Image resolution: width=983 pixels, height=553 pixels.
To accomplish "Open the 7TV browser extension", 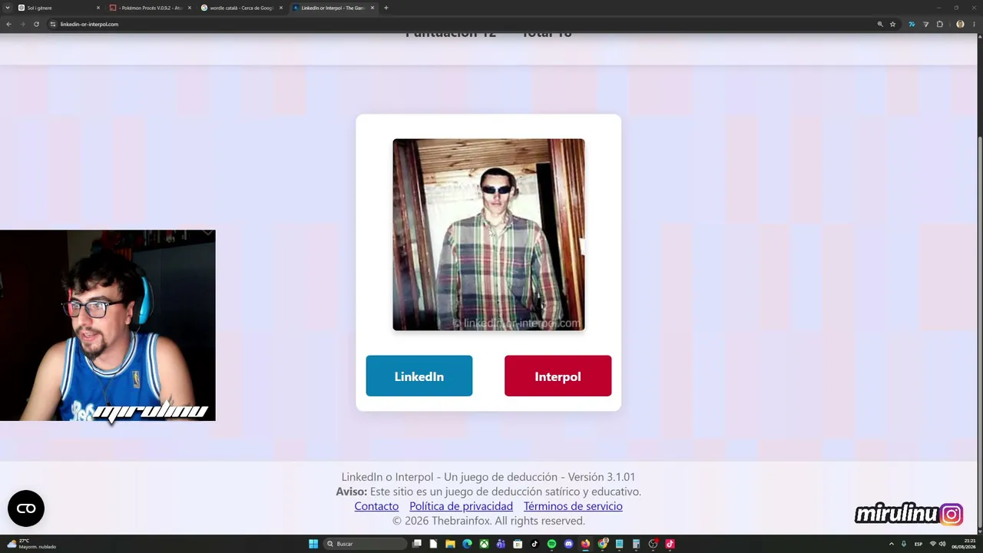I will click(x=912, y=24).
